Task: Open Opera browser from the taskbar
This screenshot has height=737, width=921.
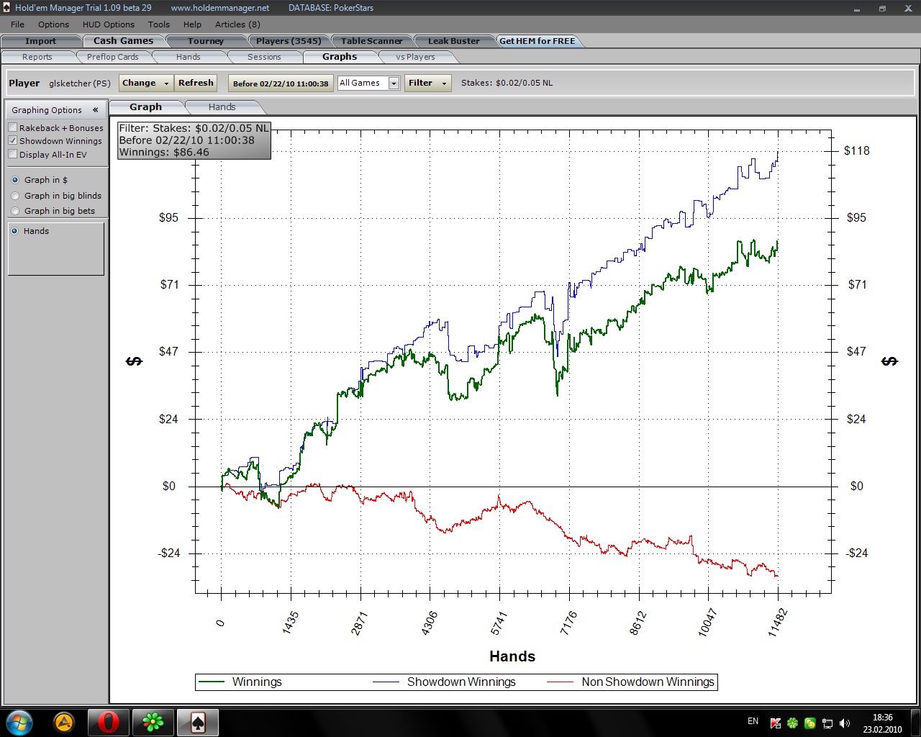Action: [x=108, y=722]
